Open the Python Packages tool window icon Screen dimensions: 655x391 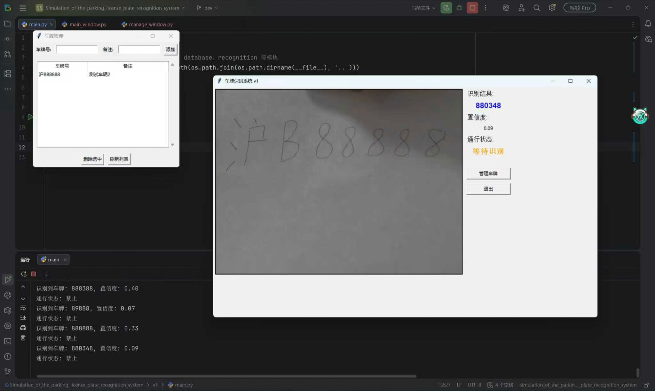click(x=8, y=310)
